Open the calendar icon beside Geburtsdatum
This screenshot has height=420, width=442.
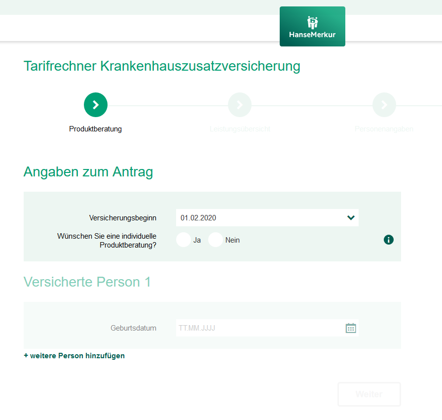pos(351,328)
